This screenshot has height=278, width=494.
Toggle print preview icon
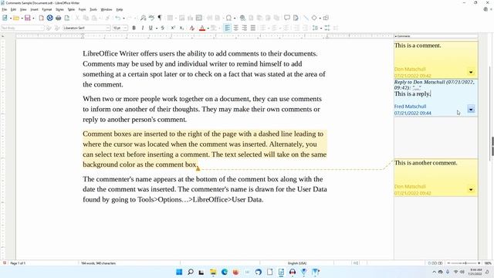[67, 18]
